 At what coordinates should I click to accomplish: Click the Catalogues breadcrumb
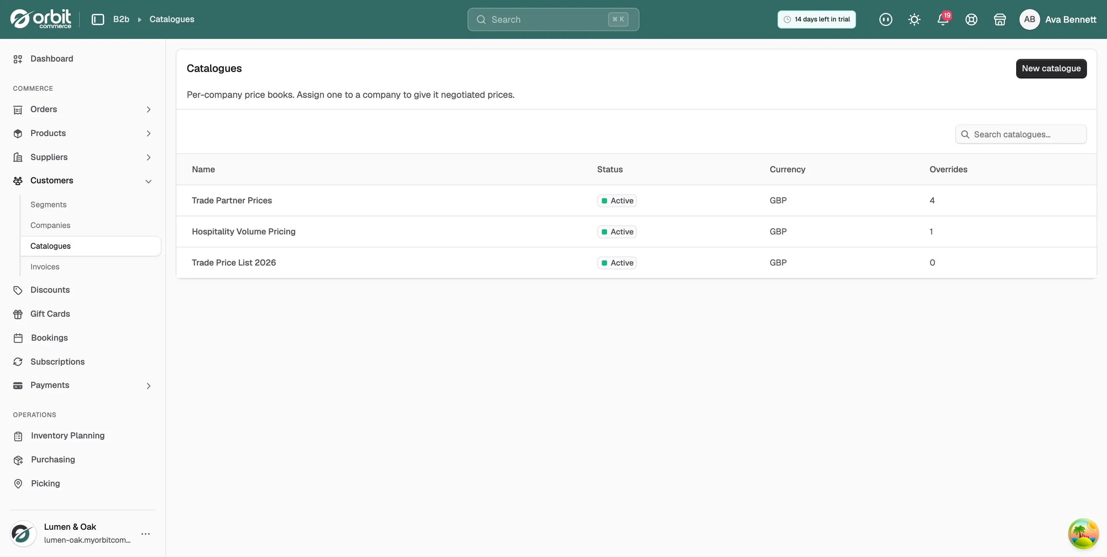[x=172, y=19]
